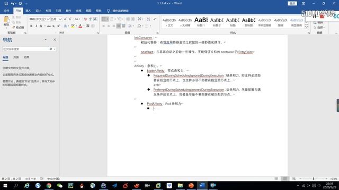Open the 视图 View tab

coord(88,11)
